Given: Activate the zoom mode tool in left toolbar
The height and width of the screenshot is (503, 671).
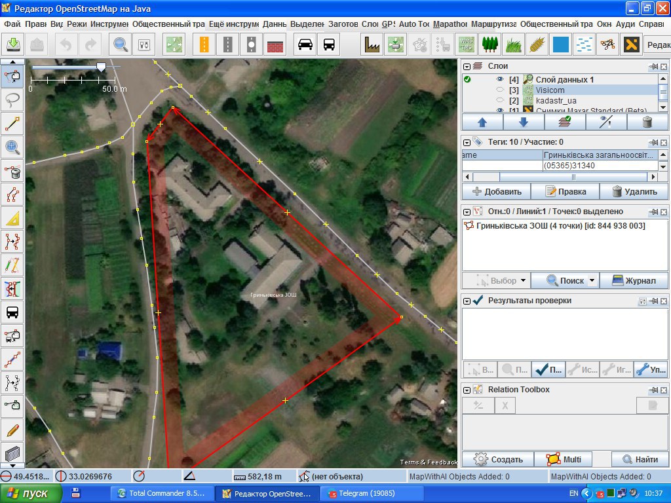Looking at the screenshot, I should (x=12, y=147).
